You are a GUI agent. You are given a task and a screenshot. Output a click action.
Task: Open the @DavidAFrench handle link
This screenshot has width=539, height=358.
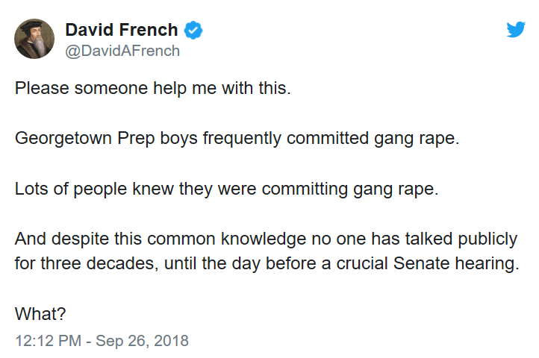click(x=122, y=51)
